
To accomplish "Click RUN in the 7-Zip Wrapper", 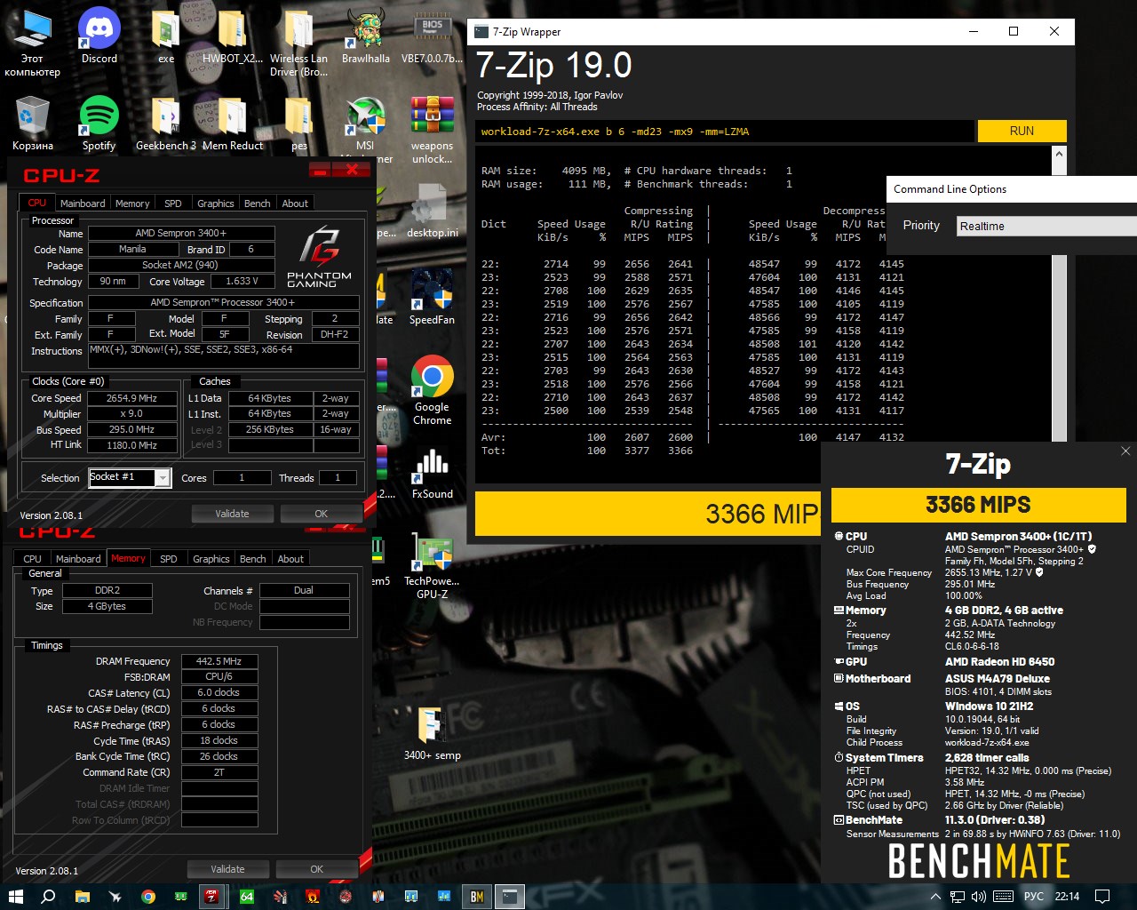I will (x=1022, y=131).
